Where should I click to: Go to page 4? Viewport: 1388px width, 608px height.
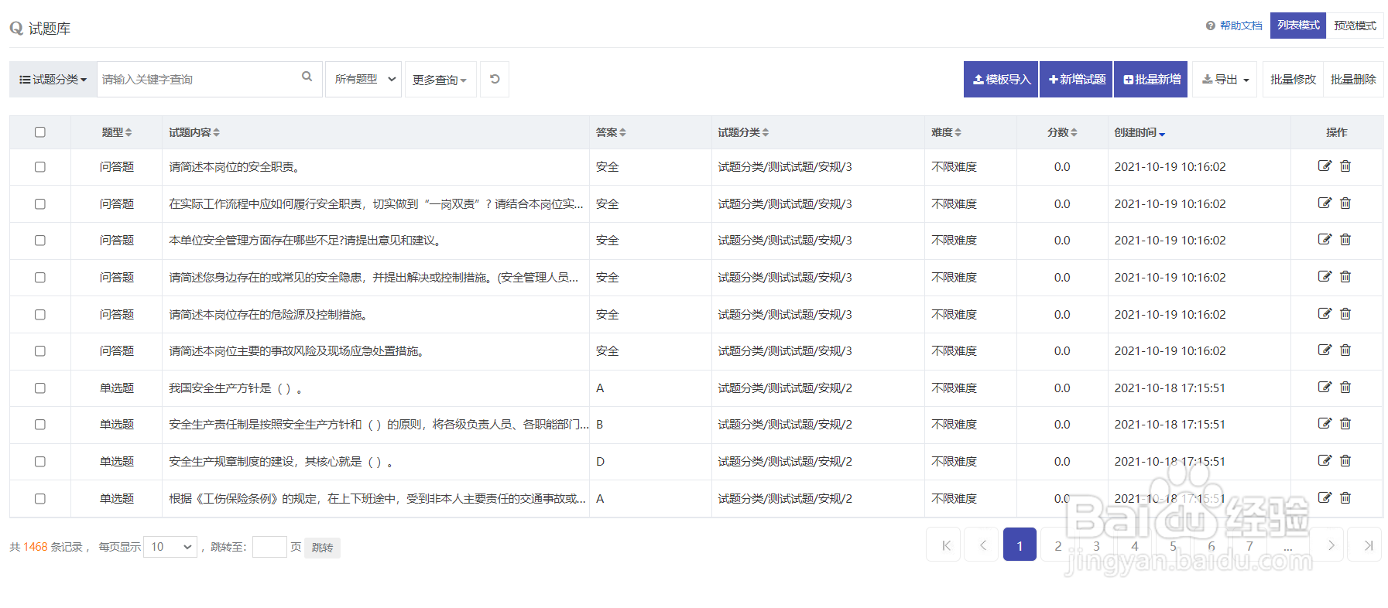click(1135, 545)
